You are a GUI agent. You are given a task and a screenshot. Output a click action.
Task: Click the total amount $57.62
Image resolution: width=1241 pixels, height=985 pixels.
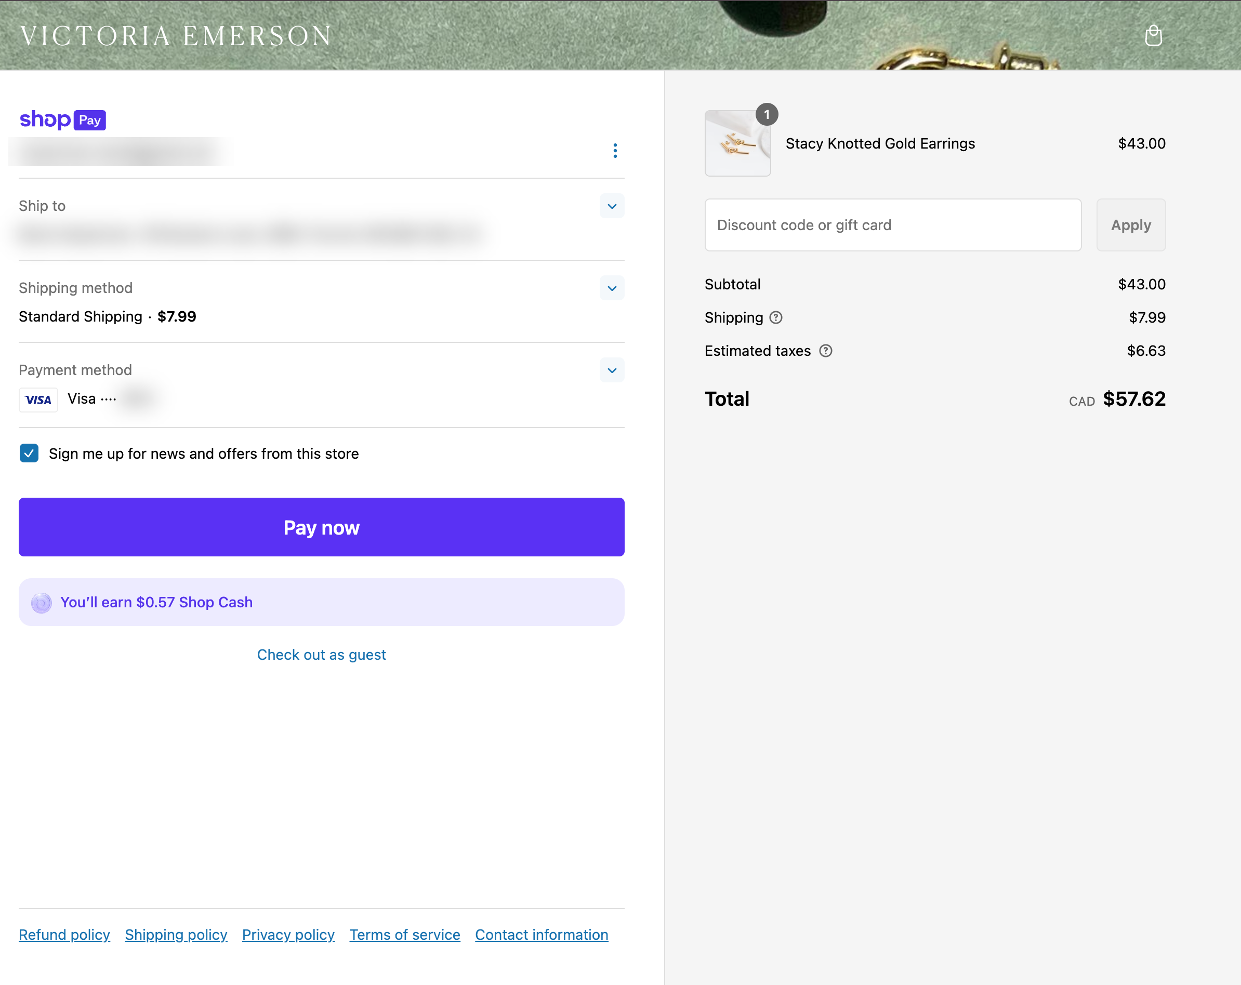coord(1134,400)
